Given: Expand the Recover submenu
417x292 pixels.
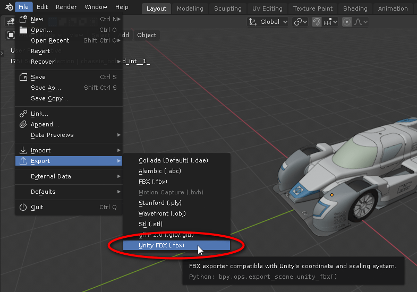Looking at the screenshot, I should [69, 62].
